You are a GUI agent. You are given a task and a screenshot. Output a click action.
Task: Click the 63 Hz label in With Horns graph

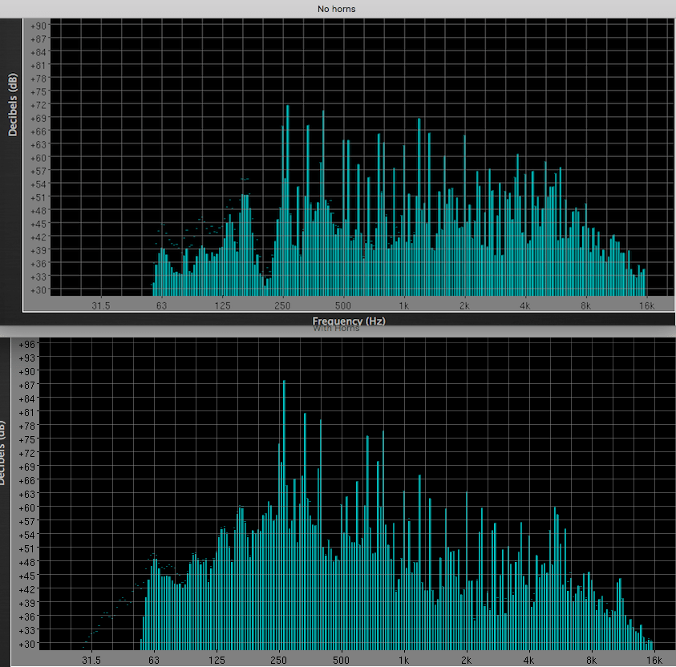[154, 660]
